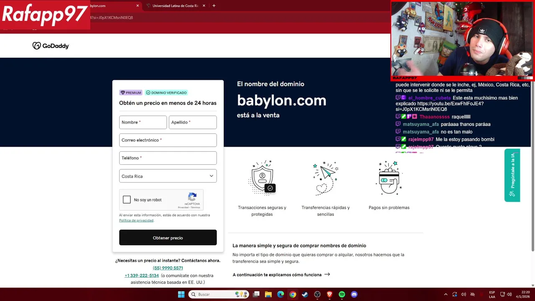Click the text El nombre del dominio
Image resolution: width=535 pixels, height=301 pixels.
270,84
